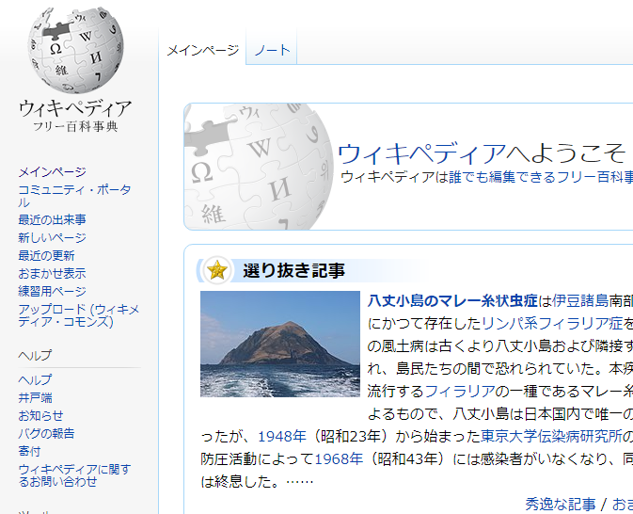
Task: Click フィラリア link in article paragraph
Action: (x=459, y=392)
